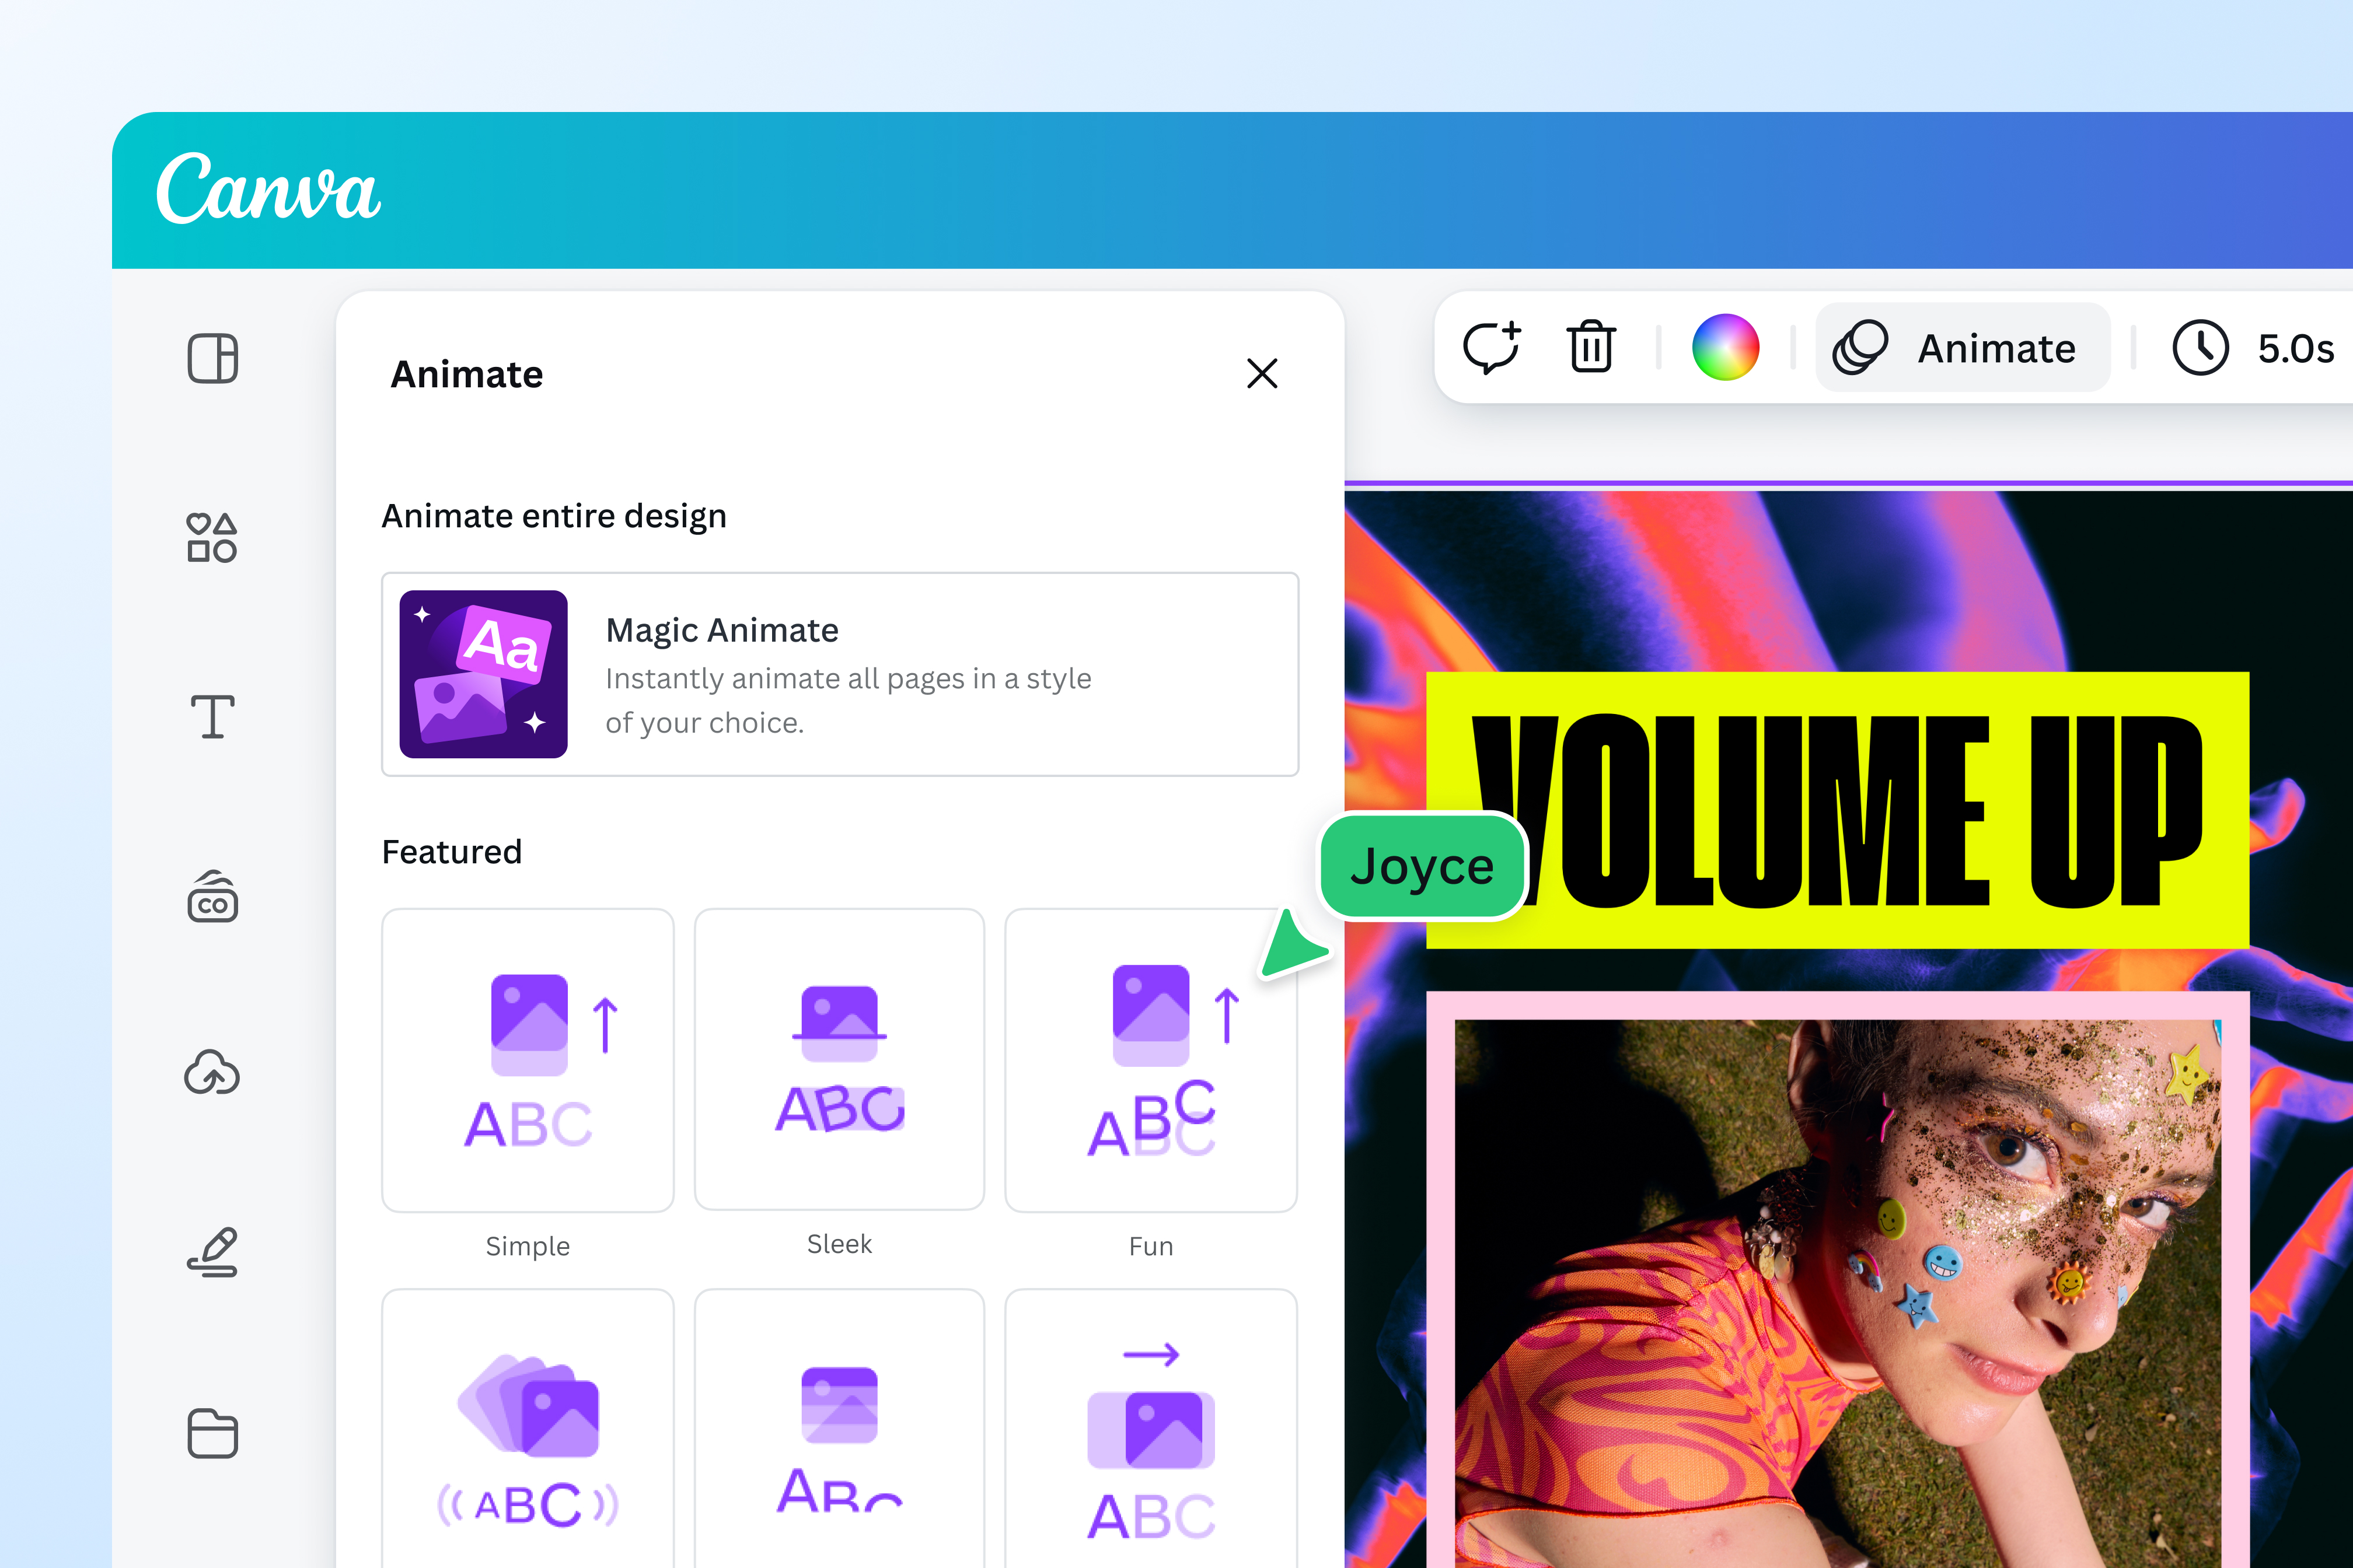
Task: Click the trash delete icon
Action: 1591,347
